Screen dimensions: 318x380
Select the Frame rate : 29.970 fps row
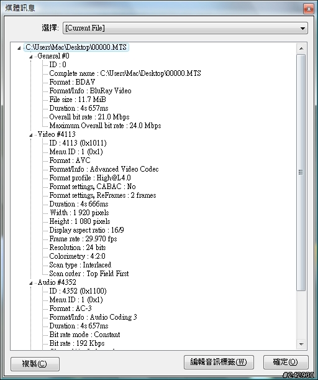[x=83, y=239]
